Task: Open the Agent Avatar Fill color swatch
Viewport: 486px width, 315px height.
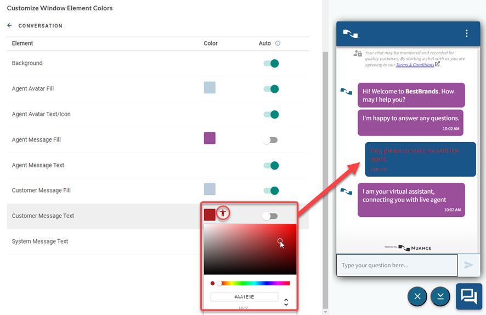Action: pyautogui.click(x=210, y=88)
